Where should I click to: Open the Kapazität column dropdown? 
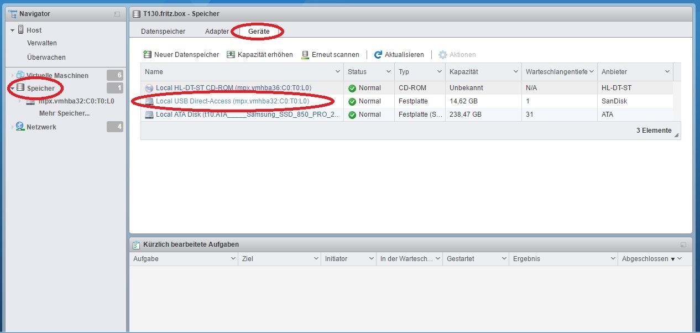(515, 72)
